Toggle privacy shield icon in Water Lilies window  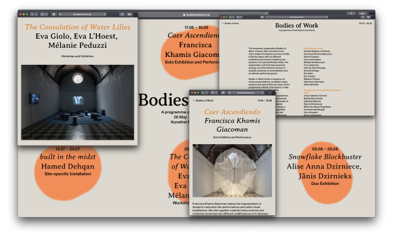pyautogui.click(x=54, y=14)
